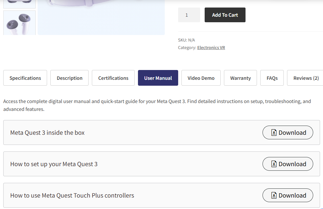
Task: Click the top product thumbnail
Action: click(x=19, y=3)
